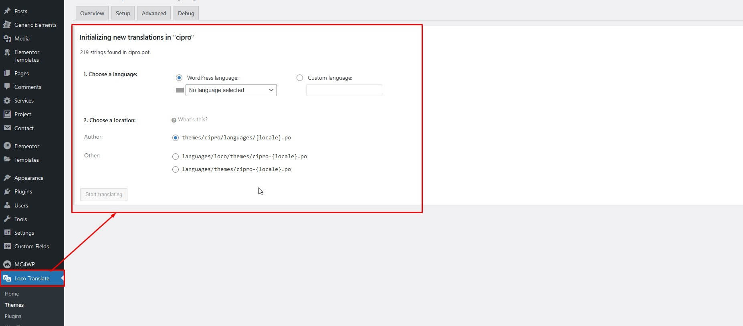Click the What's this? help link

tap(192, 120)
